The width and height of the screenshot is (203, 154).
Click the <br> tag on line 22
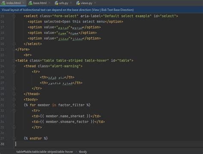[x=28, y=55]
